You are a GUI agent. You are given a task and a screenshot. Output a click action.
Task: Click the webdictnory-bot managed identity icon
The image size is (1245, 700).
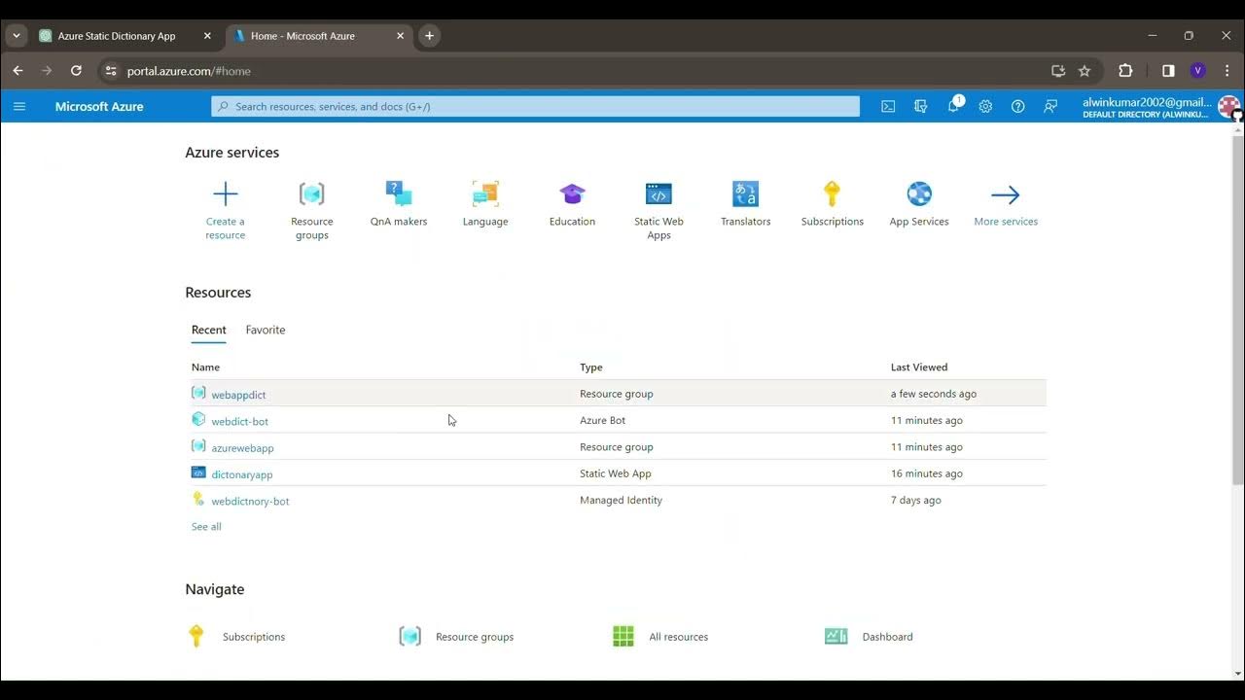198,499
